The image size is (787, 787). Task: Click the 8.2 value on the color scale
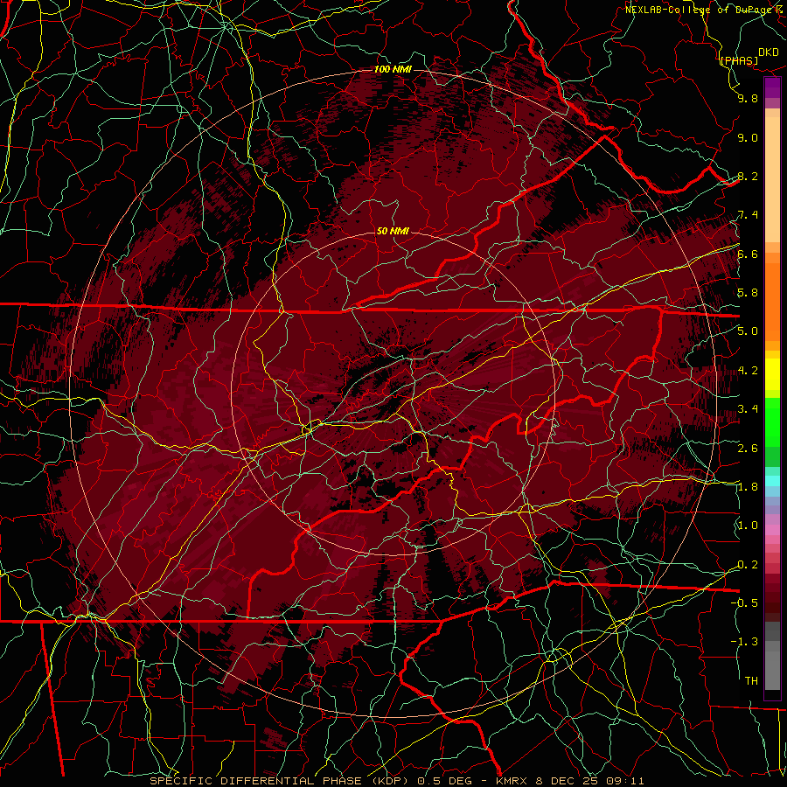coord(748,176)
